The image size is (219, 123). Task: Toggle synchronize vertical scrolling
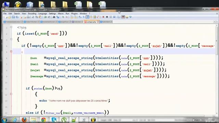(x=71, y=17)
